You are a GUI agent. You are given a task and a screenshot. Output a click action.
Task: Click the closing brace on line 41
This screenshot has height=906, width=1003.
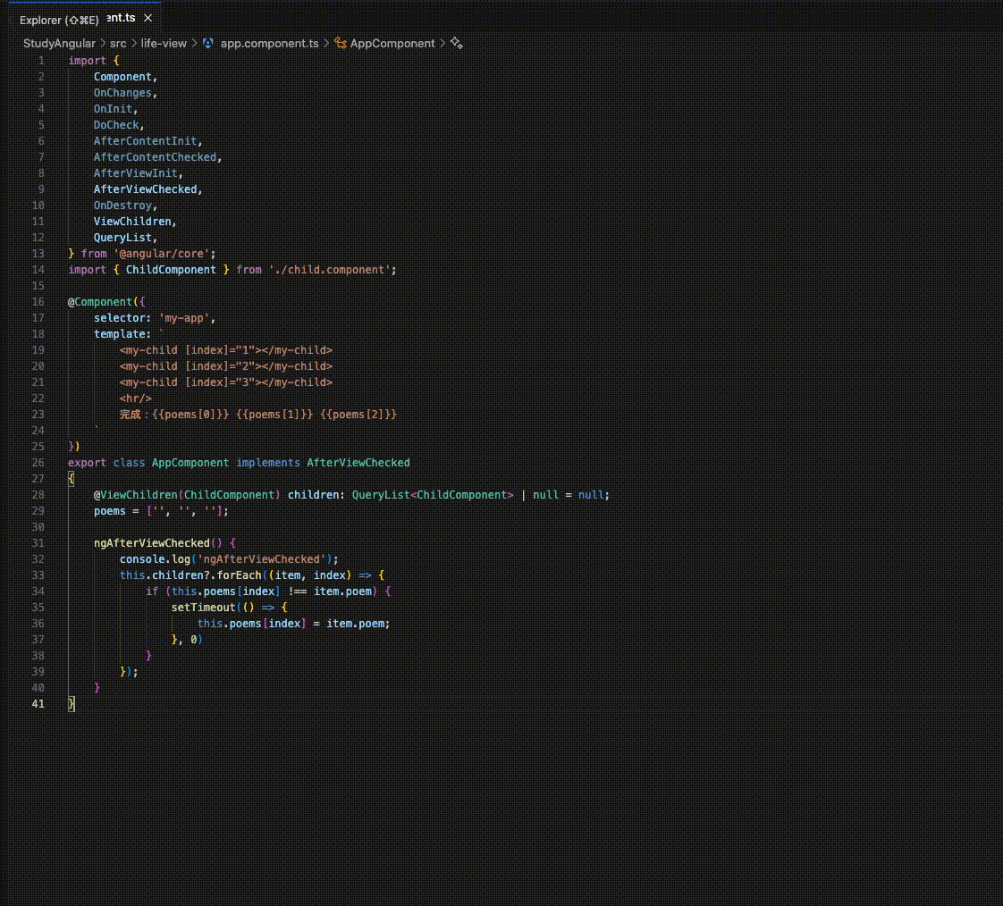tap(71, 704)
